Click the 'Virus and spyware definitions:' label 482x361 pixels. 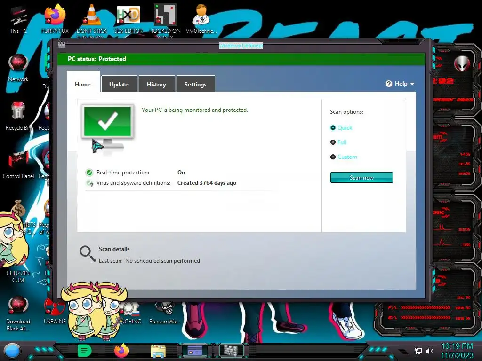pos(133,183)
